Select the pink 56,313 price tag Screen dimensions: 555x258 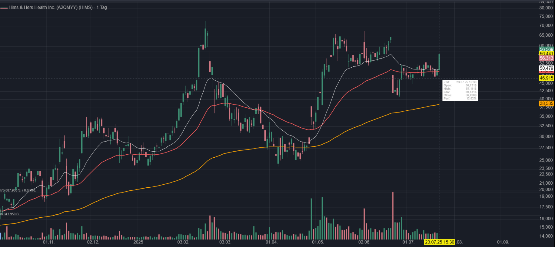(x=546, y=58)
